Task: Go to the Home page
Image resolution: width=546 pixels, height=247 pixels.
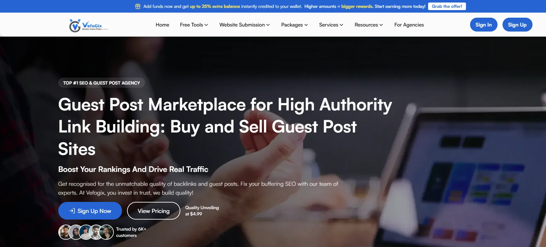Action: tap(162, 25)
